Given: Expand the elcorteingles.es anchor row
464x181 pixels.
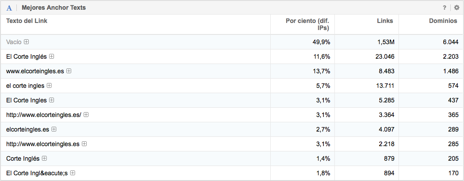Looking at the screenshot, I should coord(54,129).
